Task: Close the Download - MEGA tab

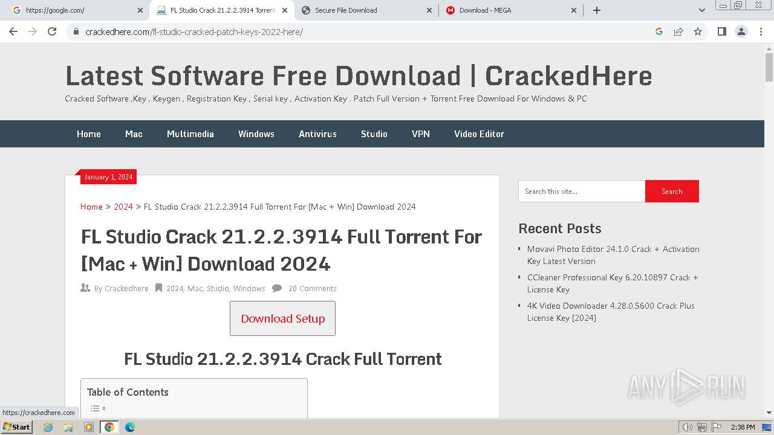Action: (x=574, y=10)
